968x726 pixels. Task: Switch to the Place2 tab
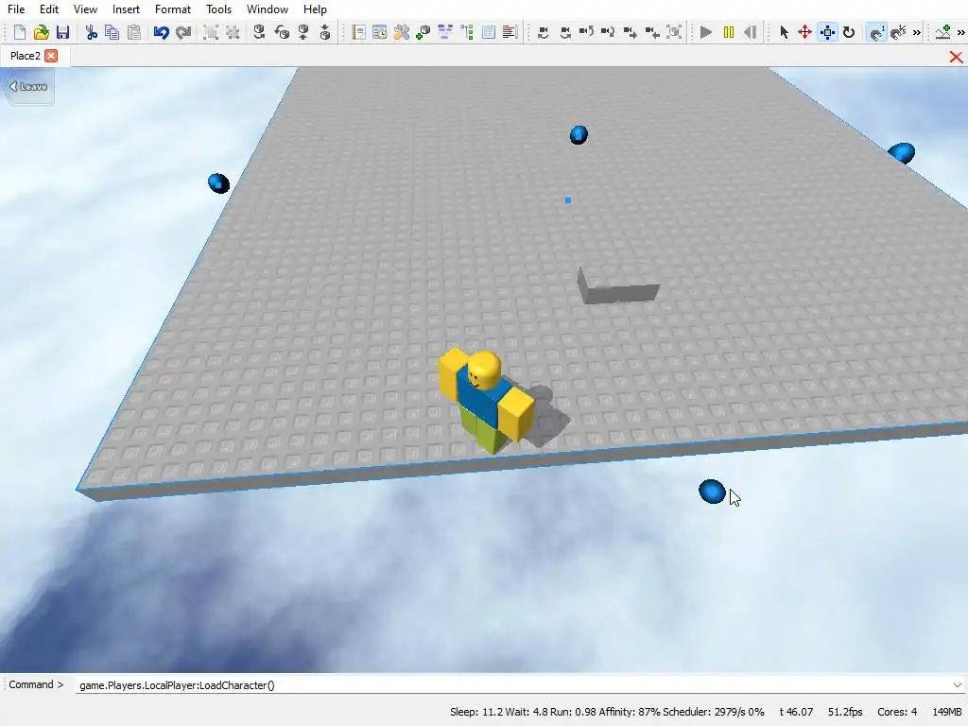pyautogui.click(x=26, y=56)
